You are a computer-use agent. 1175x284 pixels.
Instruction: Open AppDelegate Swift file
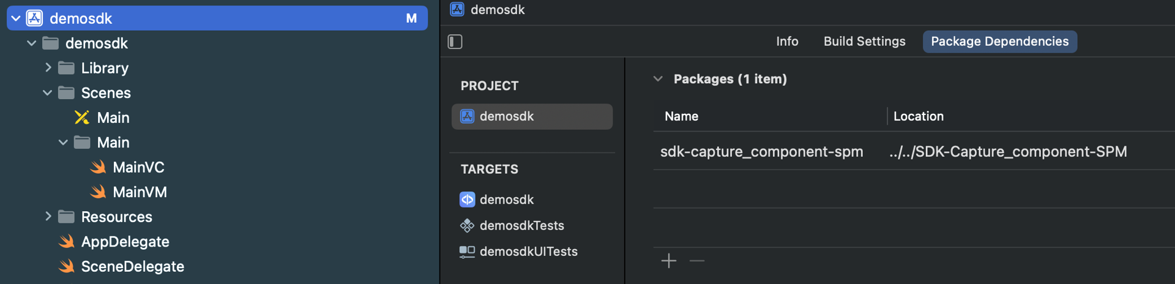[114, 242]
